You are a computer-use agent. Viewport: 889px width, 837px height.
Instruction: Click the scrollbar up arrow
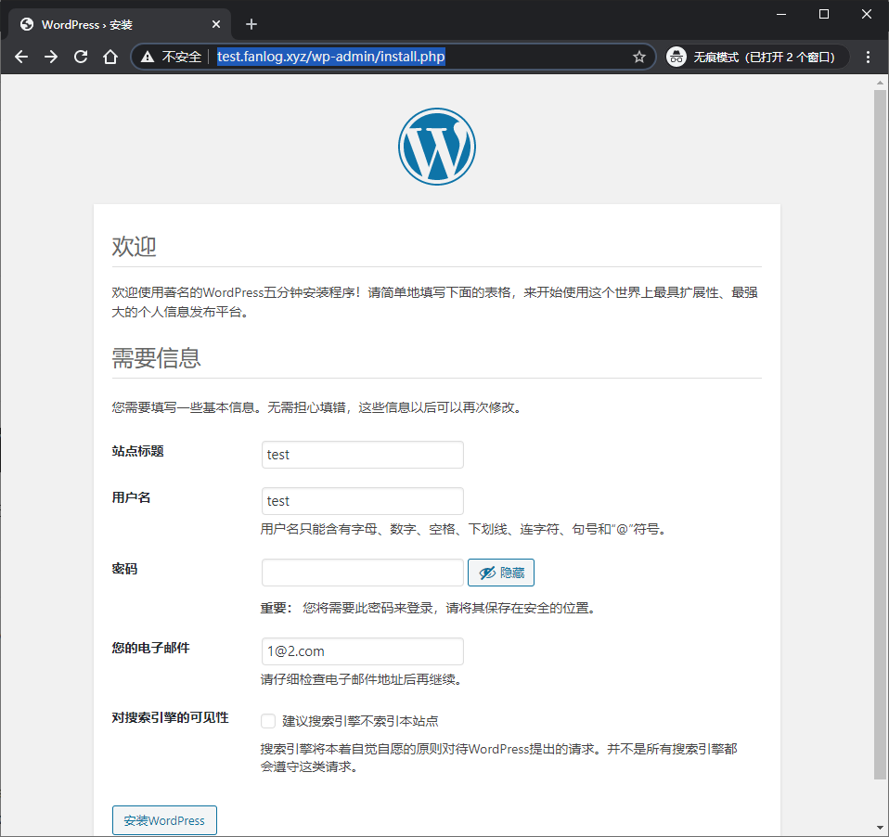(880, 83)
